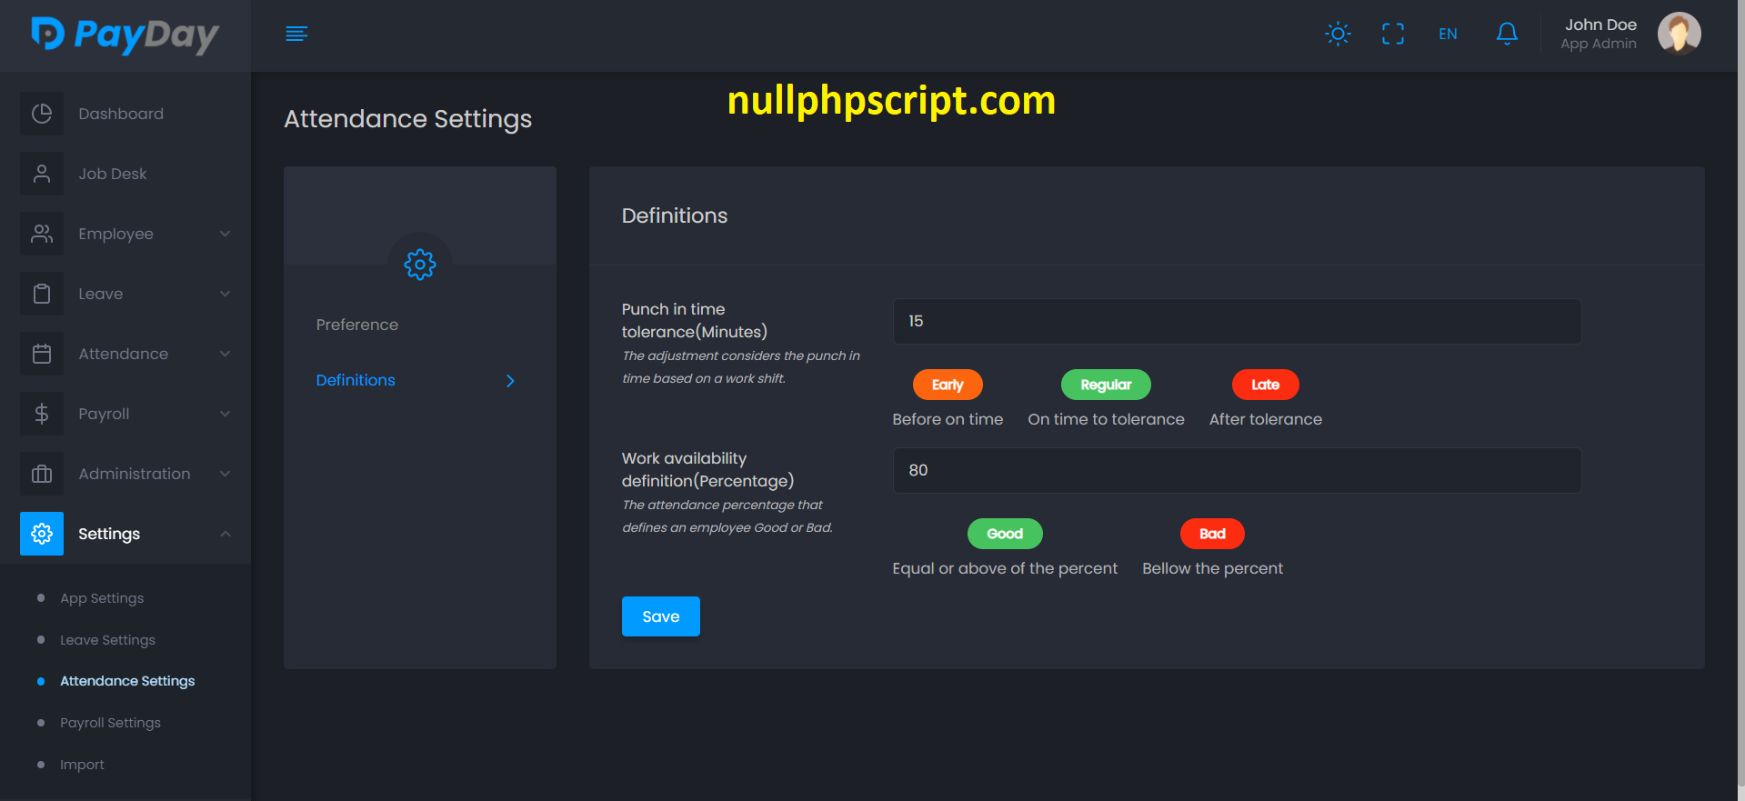This screenshot has height=801, width=1745.
Task: Focus the work availability percentage field
Action: pos(1237,471)
